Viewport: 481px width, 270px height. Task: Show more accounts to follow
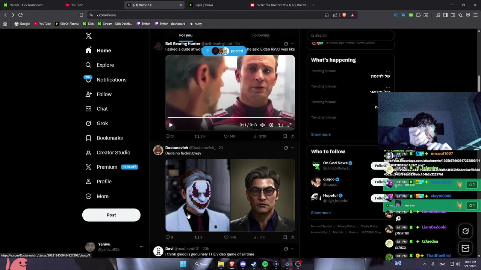coord(321,213)
